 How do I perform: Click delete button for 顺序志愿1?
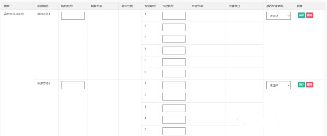tap(309, 15)
